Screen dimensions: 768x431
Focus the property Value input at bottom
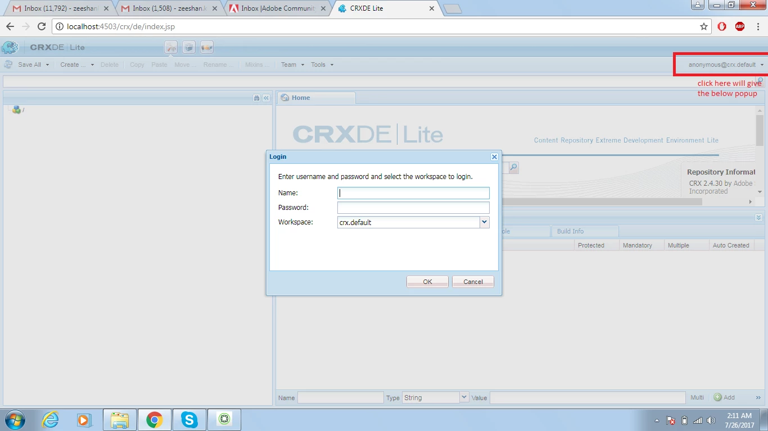coord(588,397)
